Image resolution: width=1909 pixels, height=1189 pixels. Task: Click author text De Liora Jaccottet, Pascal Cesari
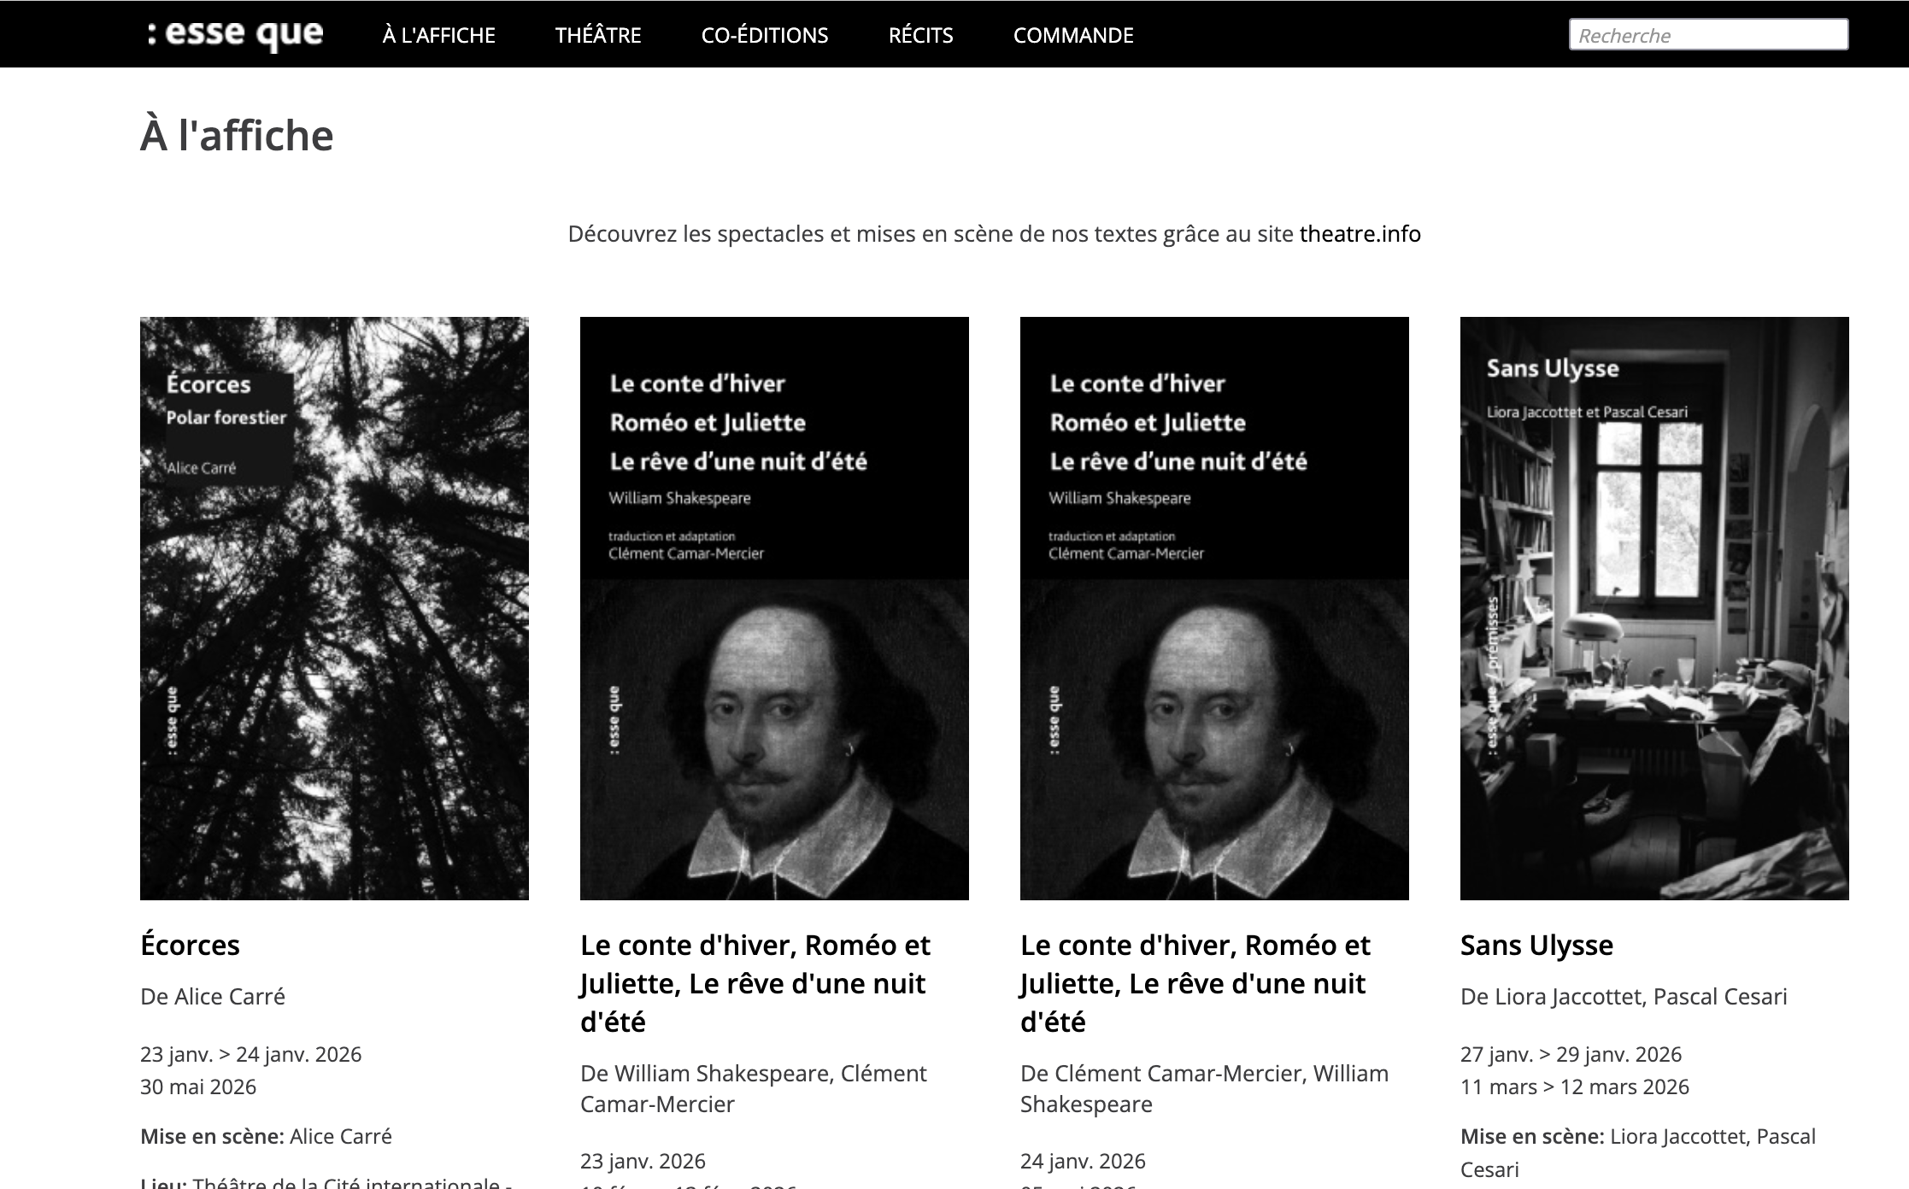pyautogui.click(x=1624, y=996)
